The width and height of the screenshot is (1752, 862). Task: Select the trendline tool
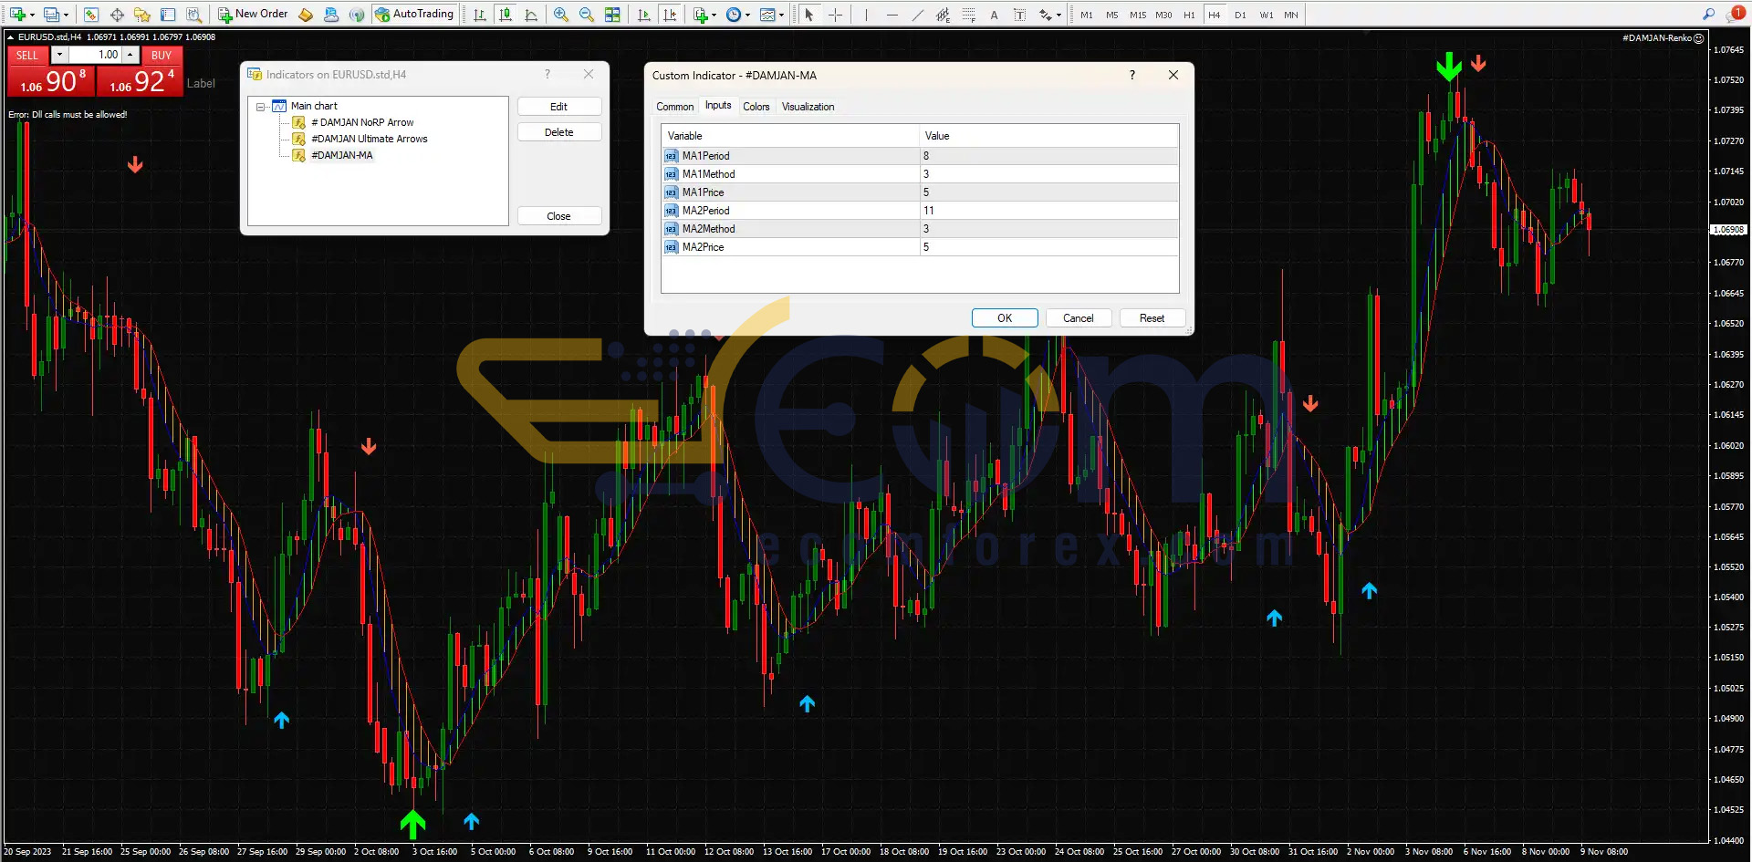pyautogui.click(x=917, y=15)
